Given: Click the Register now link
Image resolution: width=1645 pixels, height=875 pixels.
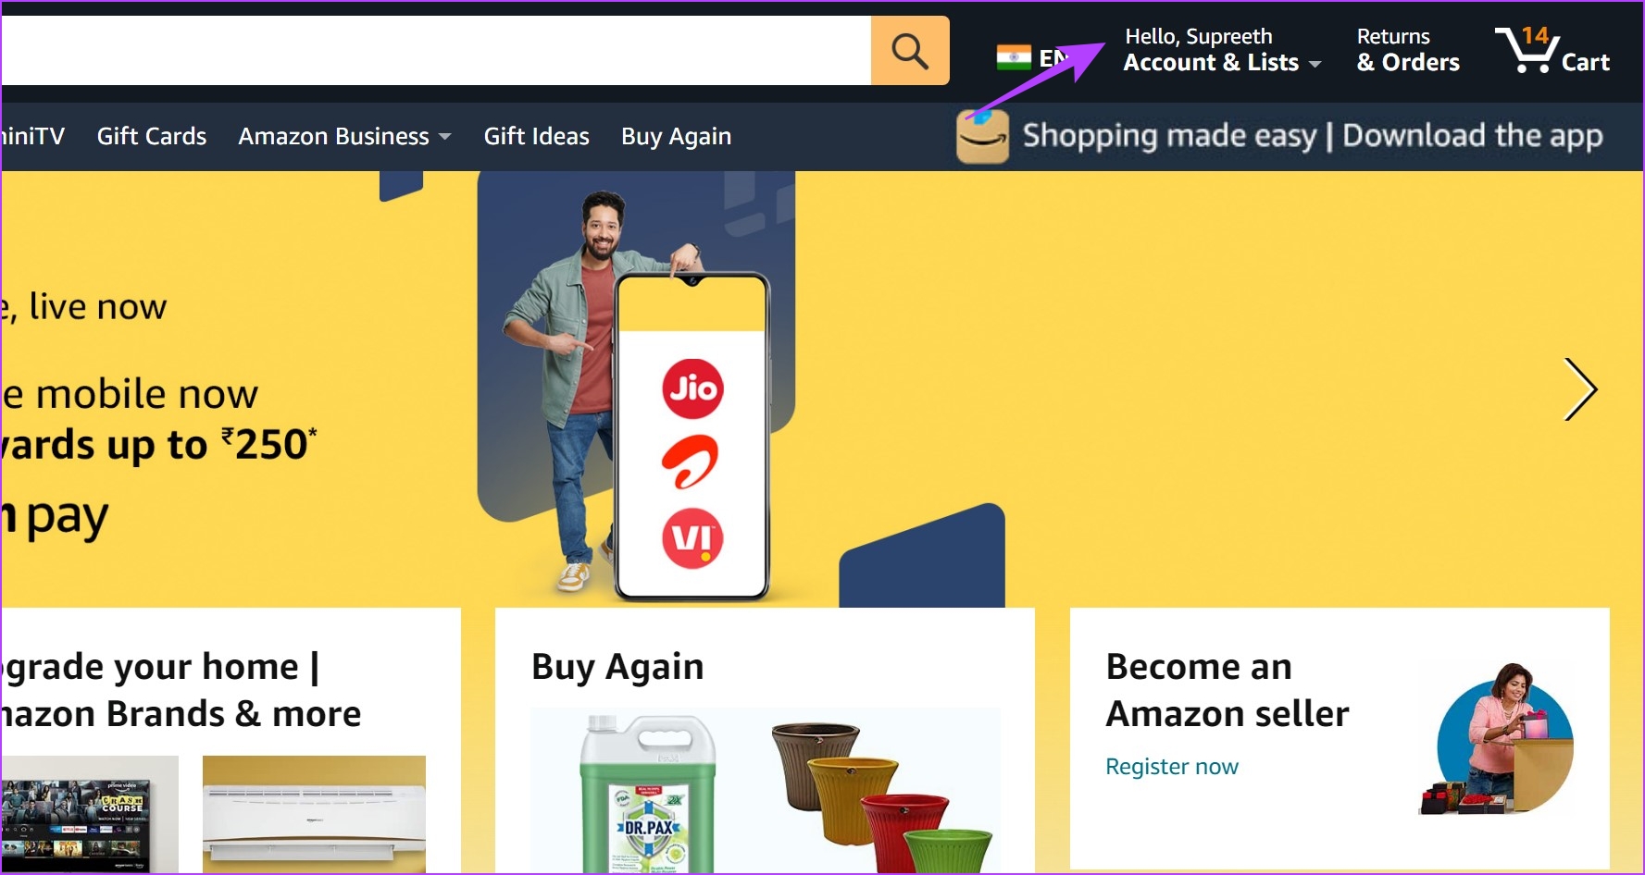Looking at the screenshot, I should [x=1171, y=767].
